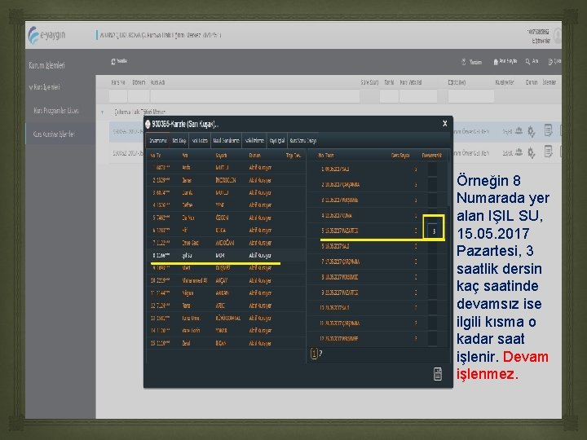The height and width of the screenshot is (440, 587).
Task: Click the Kursiyerler column header in main table
Action: (x=505, y=82)
